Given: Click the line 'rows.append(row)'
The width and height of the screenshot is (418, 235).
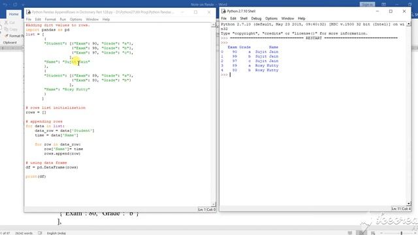Looking at the screenshot, I should point(62,153).
